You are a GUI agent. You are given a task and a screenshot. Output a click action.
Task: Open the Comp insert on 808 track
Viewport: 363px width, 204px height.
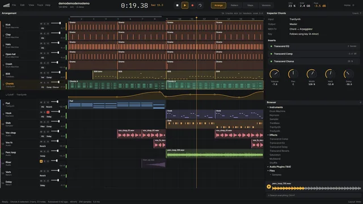tap(49, 78)
